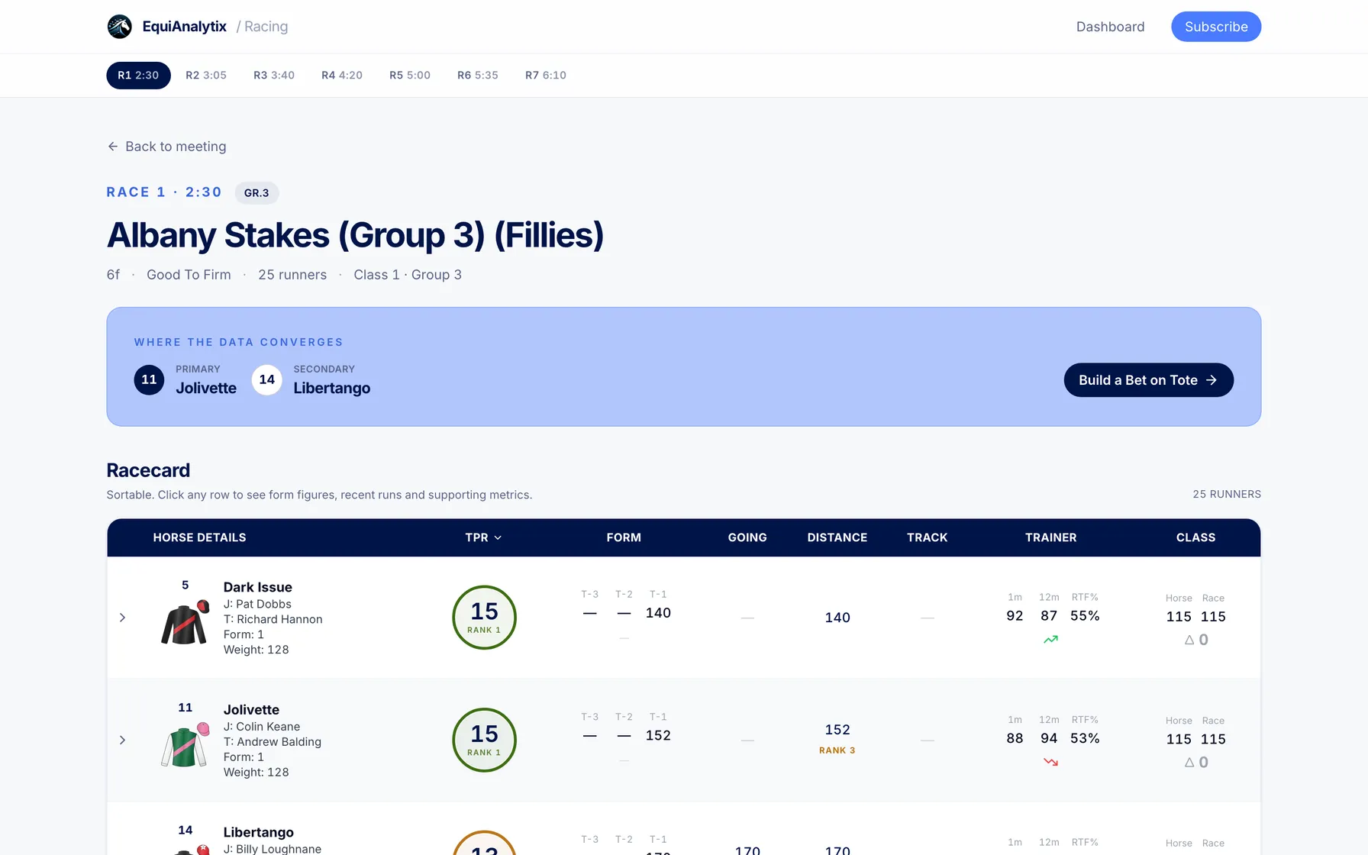Click the EquiAnalytix horse logo icon
Image resolution: width=1368 pixels, height=855 pixels.
click(119, 27)
